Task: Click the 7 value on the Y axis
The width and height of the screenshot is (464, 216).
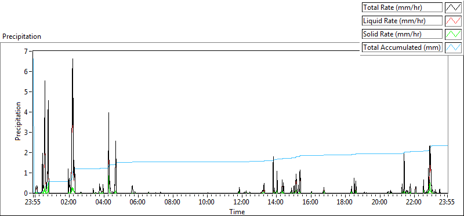Action: (x=26, y=51)
